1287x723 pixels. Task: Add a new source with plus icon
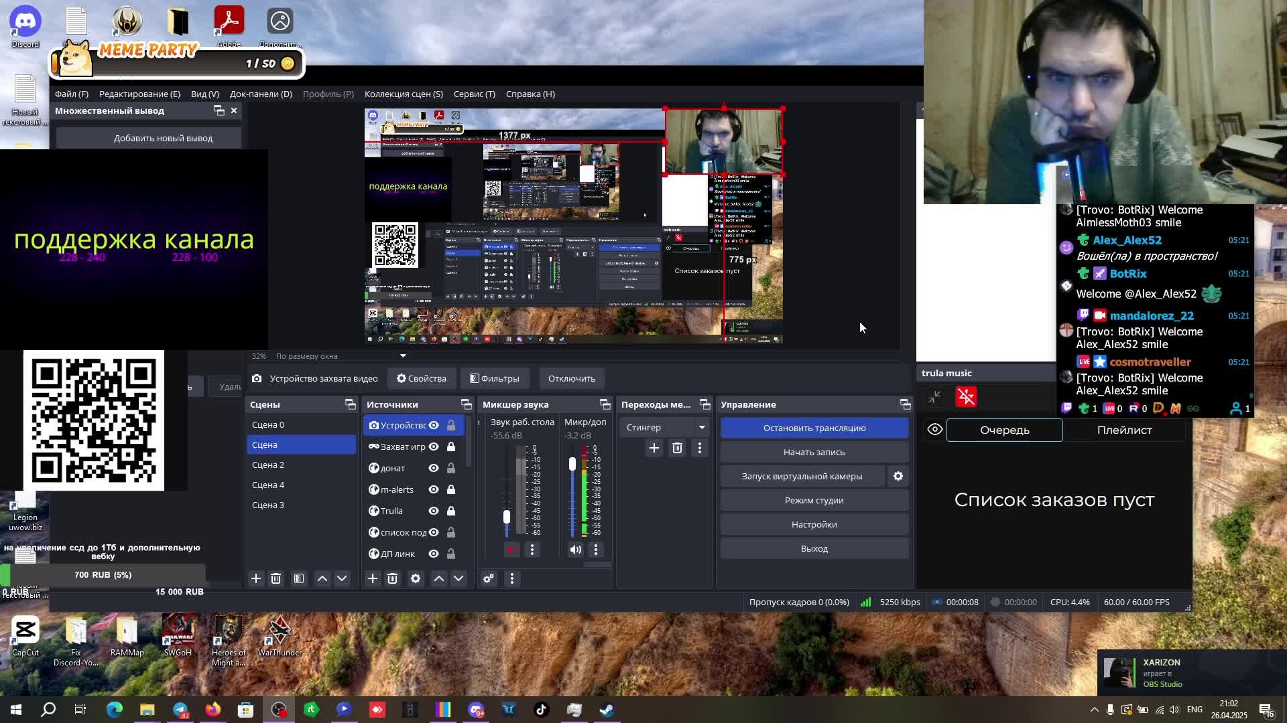[373, 578]
